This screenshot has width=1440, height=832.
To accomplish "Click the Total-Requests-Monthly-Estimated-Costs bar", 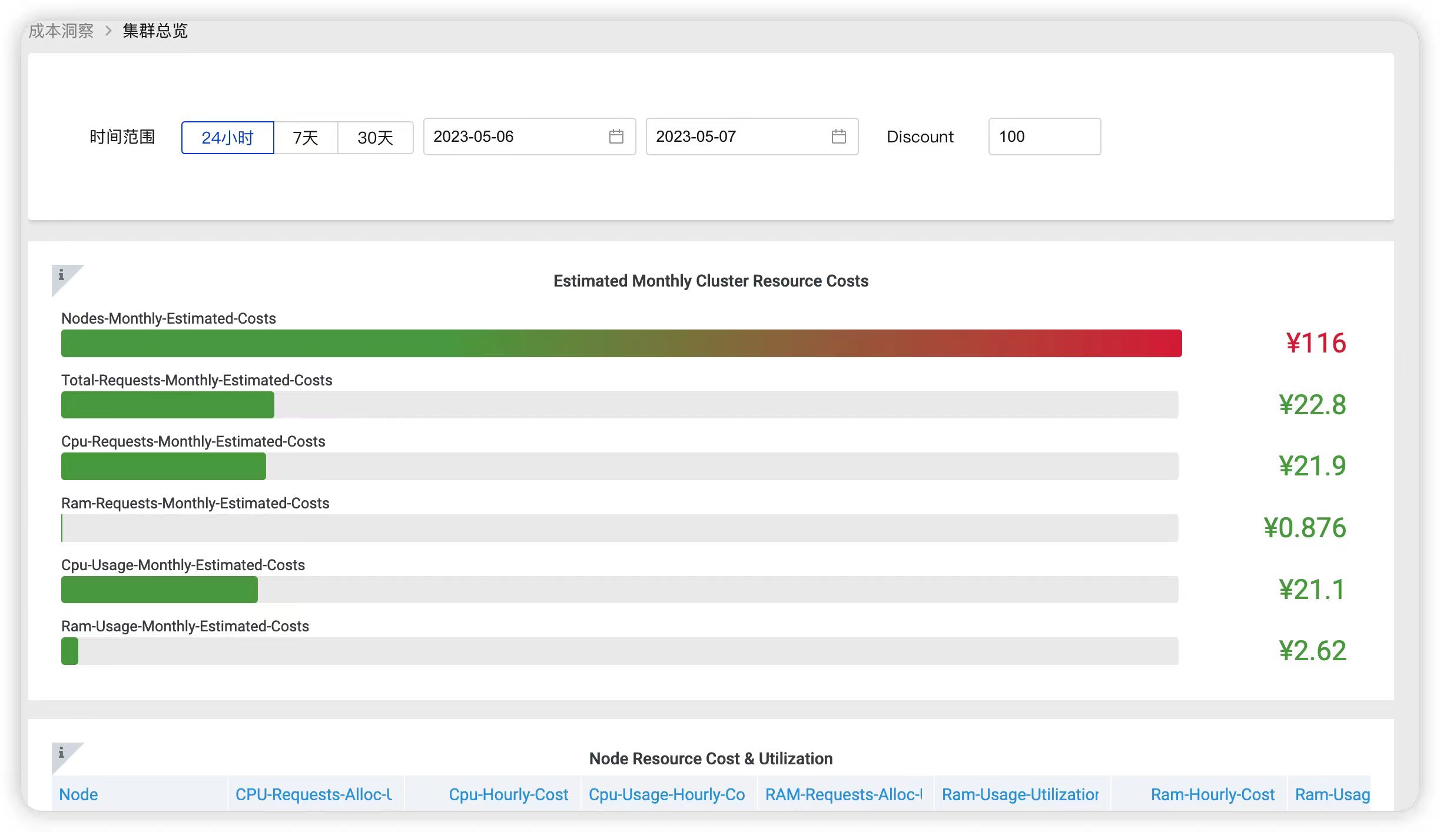I will [x=620, y=405].
